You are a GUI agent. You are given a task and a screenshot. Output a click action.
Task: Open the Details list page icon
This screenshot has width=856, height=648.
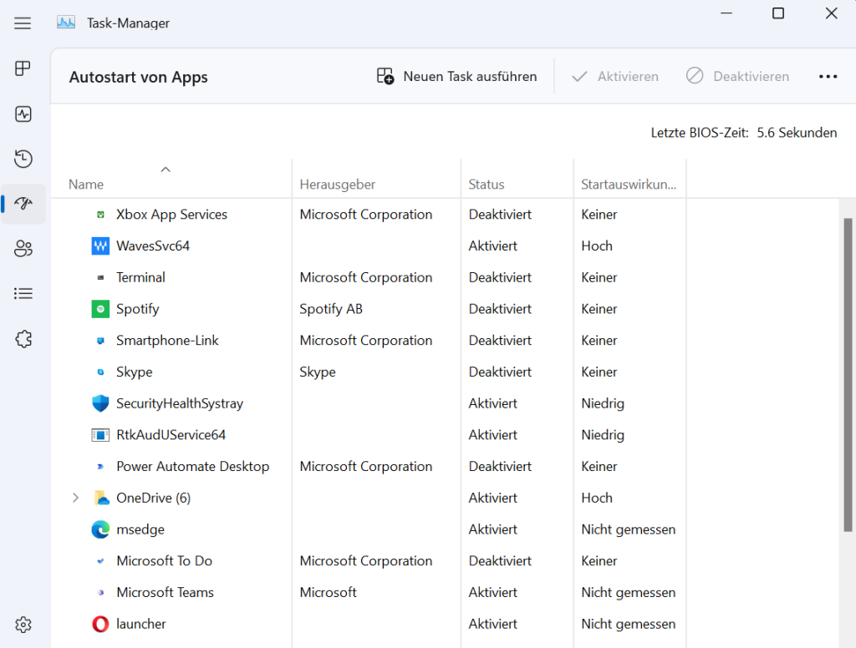pos(23,293)
